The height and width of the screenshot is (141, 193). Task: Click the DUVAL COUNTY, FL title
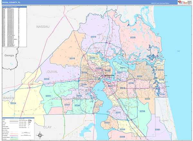11,3
